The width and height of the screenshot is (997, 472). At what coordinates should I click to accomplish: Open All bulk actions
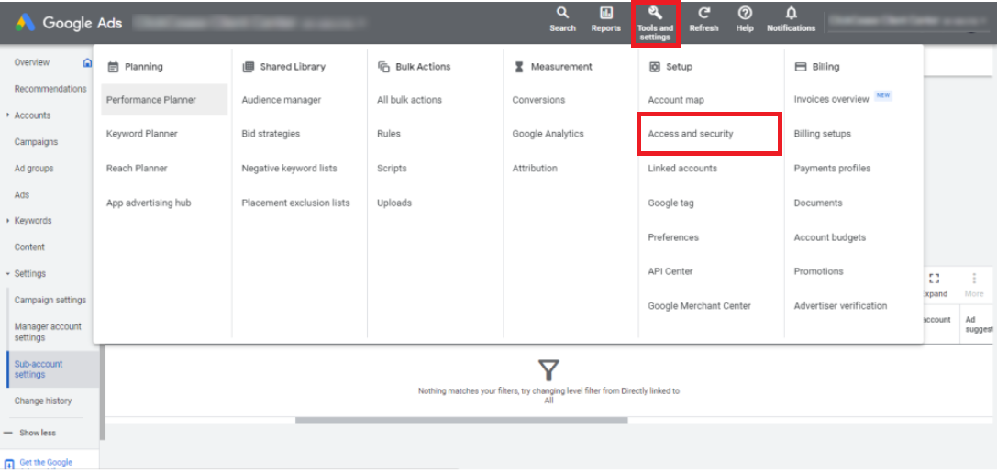tap(409, 100)
